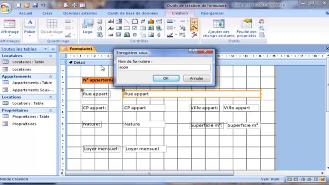Click help button in Enregistrer sous dialog
Image resolution: width=329 pixels, height=185 pixels.
192,51
